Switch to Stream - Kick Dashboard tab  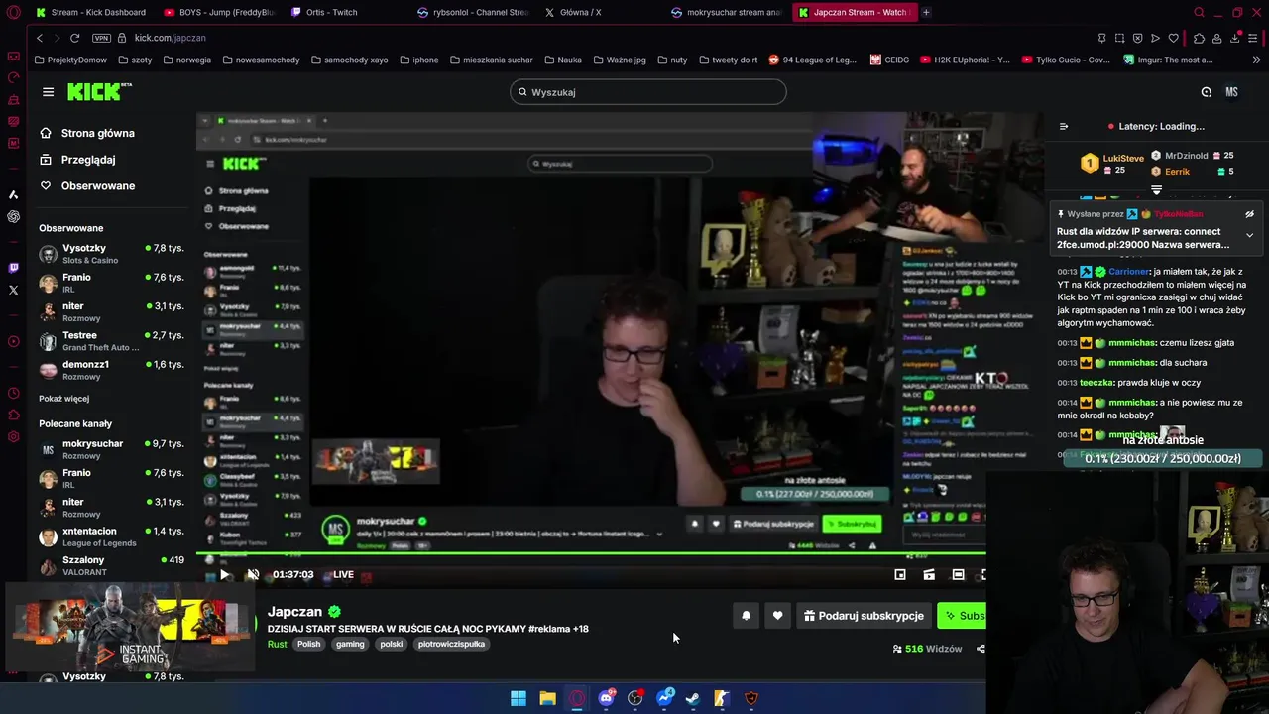[90, 12]
